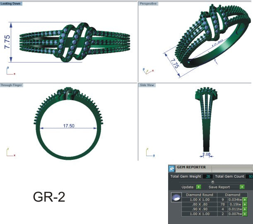Click the green arrow on the 0.15tw row
This screenshot has width=253, height=224.
[245, 205]
